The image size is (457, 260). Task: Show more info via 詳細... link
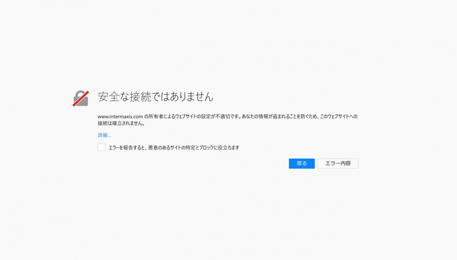[104, 135]
